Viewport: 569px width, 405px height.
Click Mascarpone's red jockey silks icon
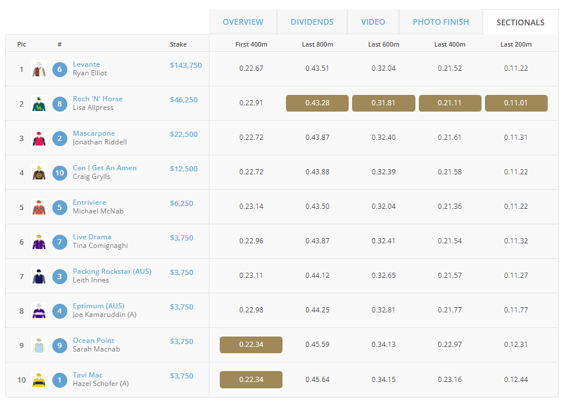click(39, 138)
